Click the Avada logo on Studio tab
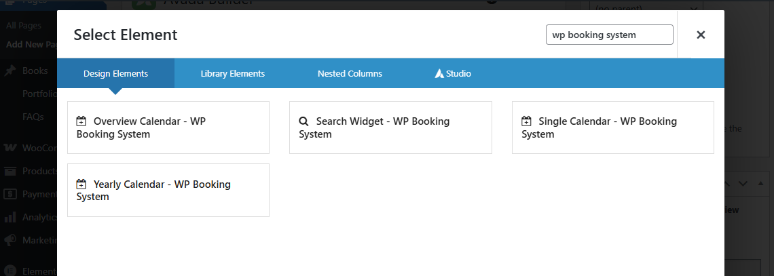The width and height of the screenshot is (774, 276). coord(439,73)
